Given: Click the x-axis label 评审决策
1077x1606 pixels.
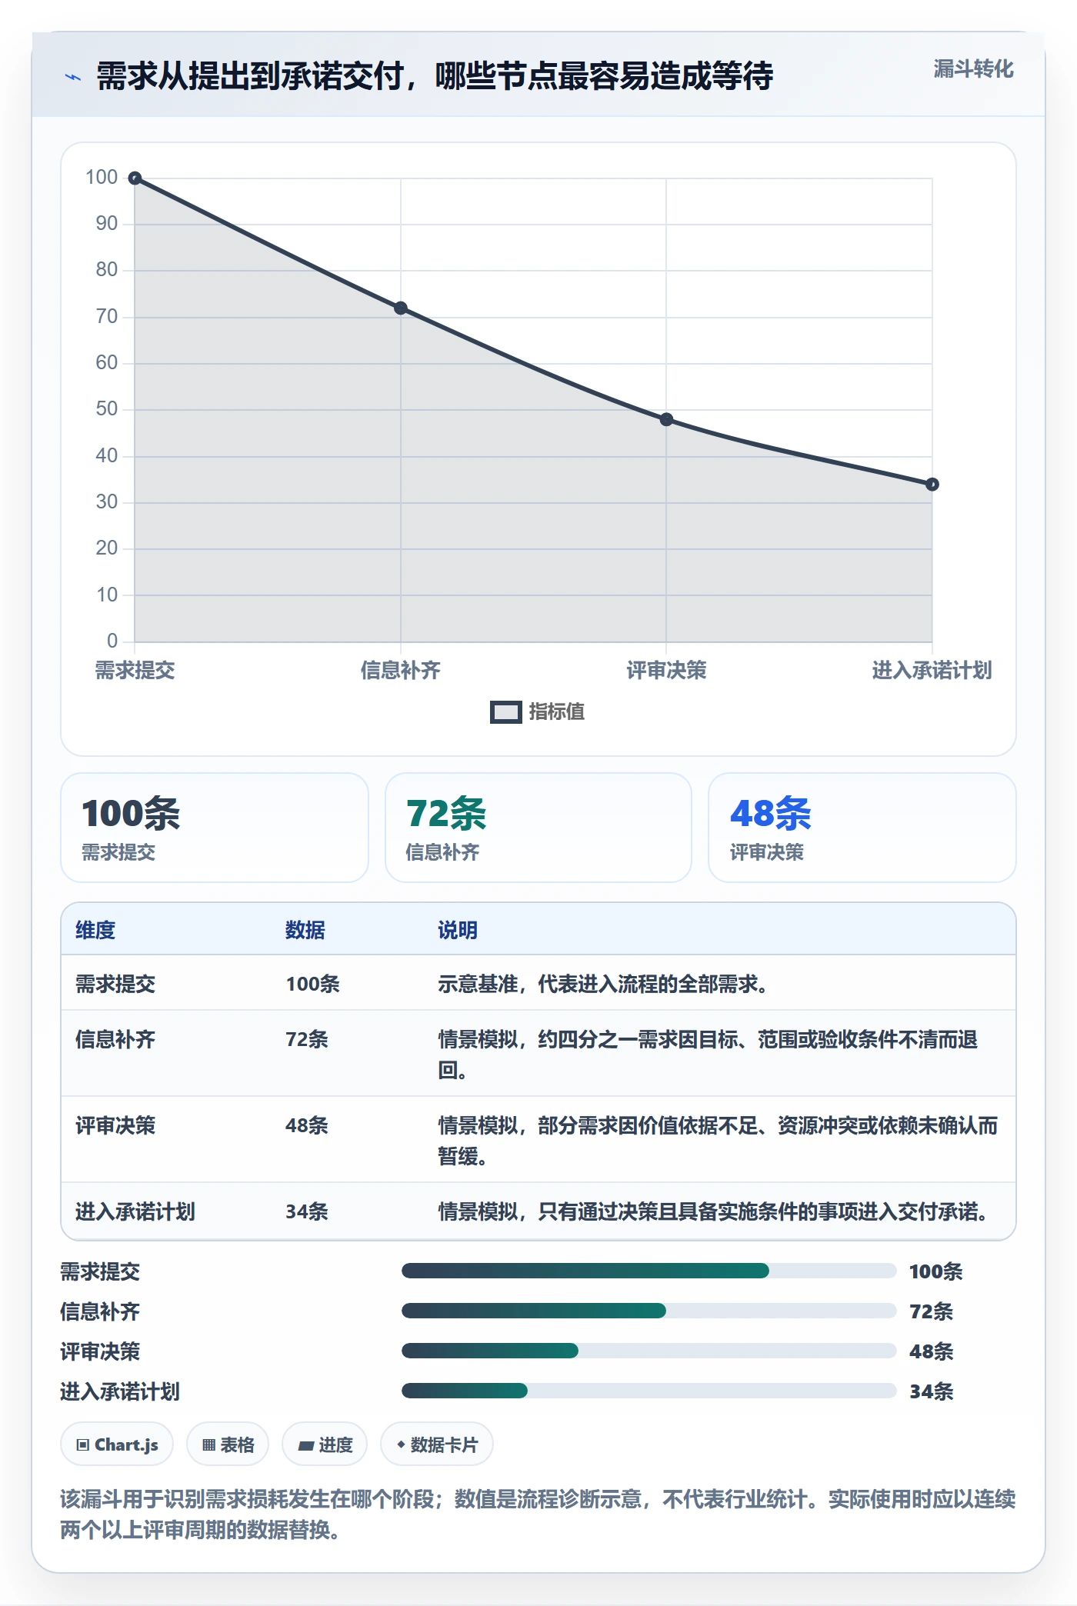Looking at the screenshot, I should (666, 671).
